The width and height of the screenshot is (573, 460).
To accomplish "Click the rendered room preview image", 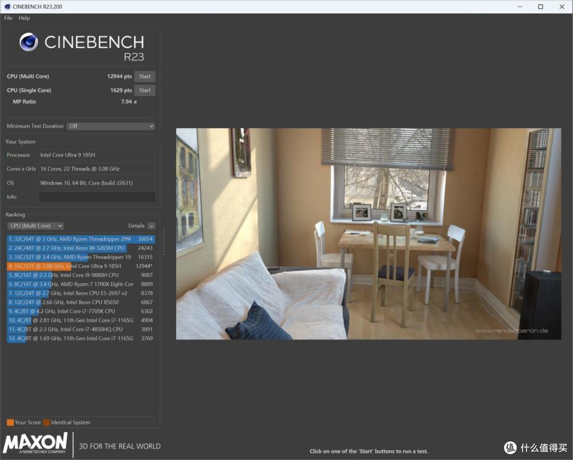I will pyautogui.click(x=368, y=234).
